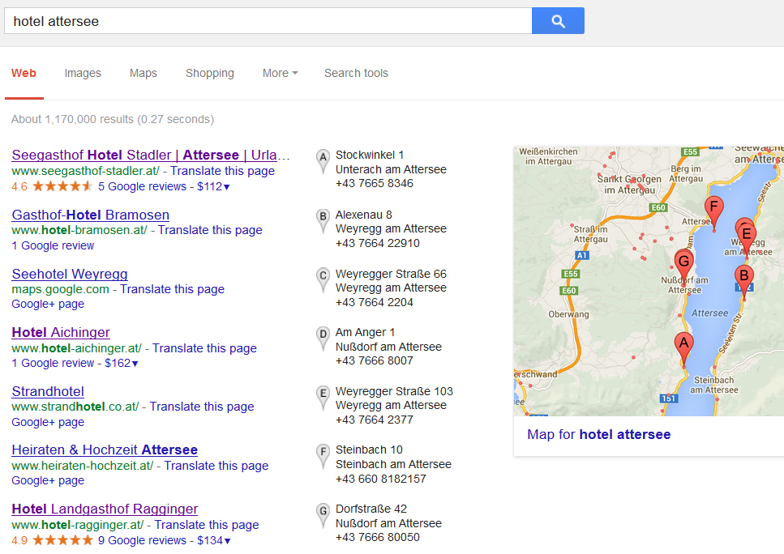Click the phone number +43 7664 2204
The image size is (784, 554).
[x=375, y=302]
